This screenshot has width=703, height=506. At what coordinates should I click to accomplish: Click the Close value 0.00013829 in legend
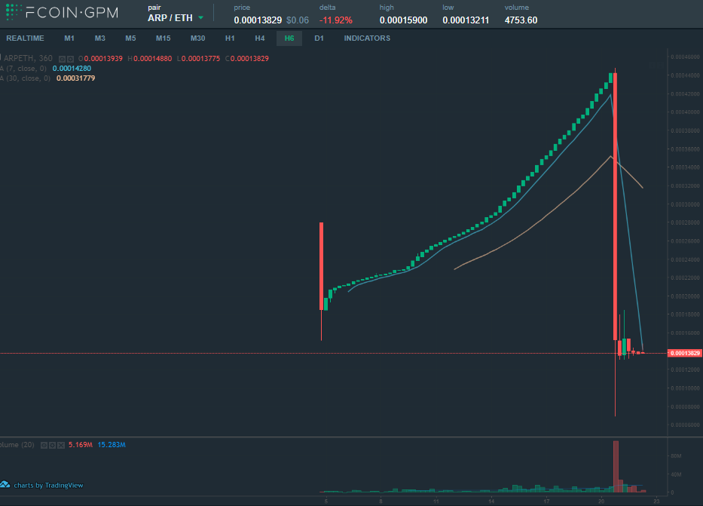pos(249,58)
